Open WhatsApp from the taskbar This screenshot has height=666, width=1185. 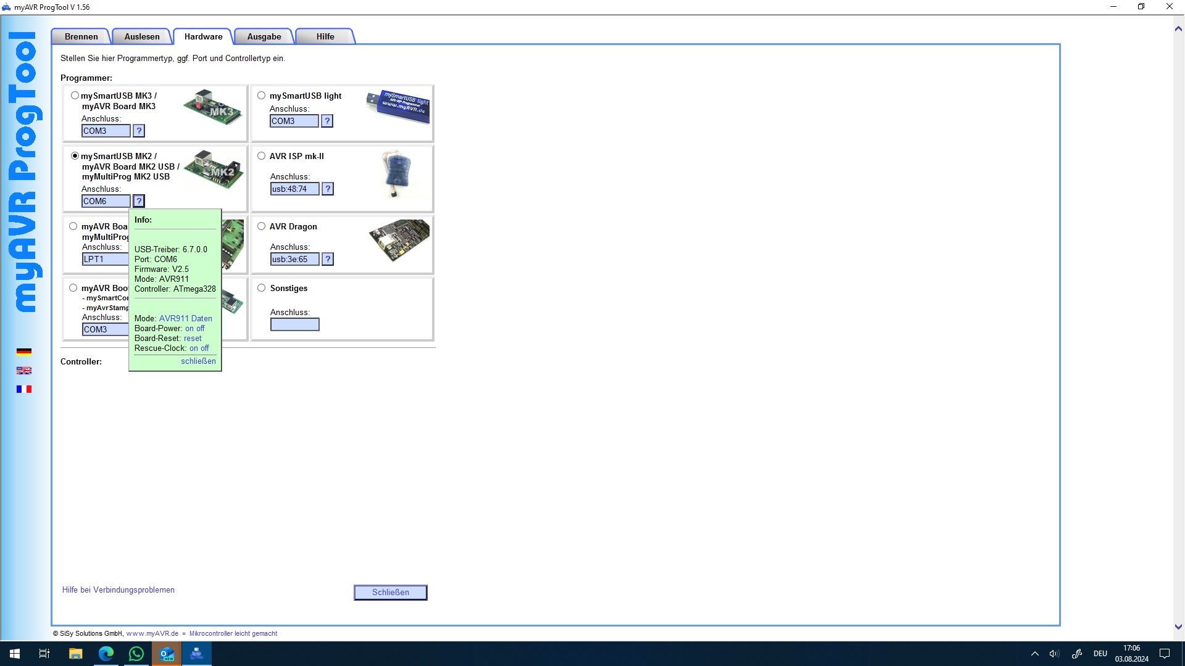pos(136,654)
